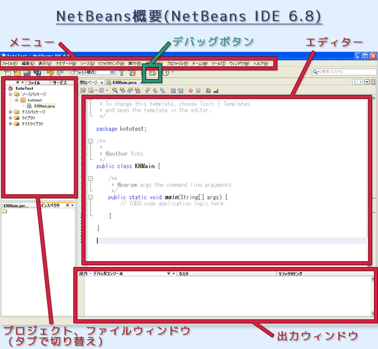Click the editor's Find Selection magnifier icon
This screenshot has width=378, height=349.
(x=116, y=91)
